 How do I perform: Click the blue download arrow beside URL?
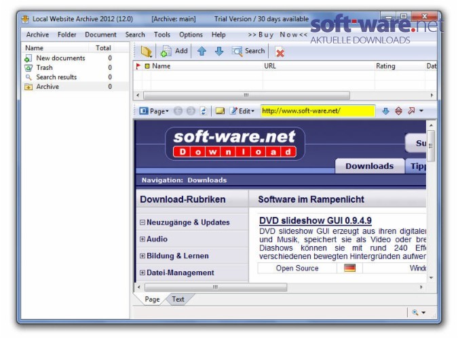385,111
